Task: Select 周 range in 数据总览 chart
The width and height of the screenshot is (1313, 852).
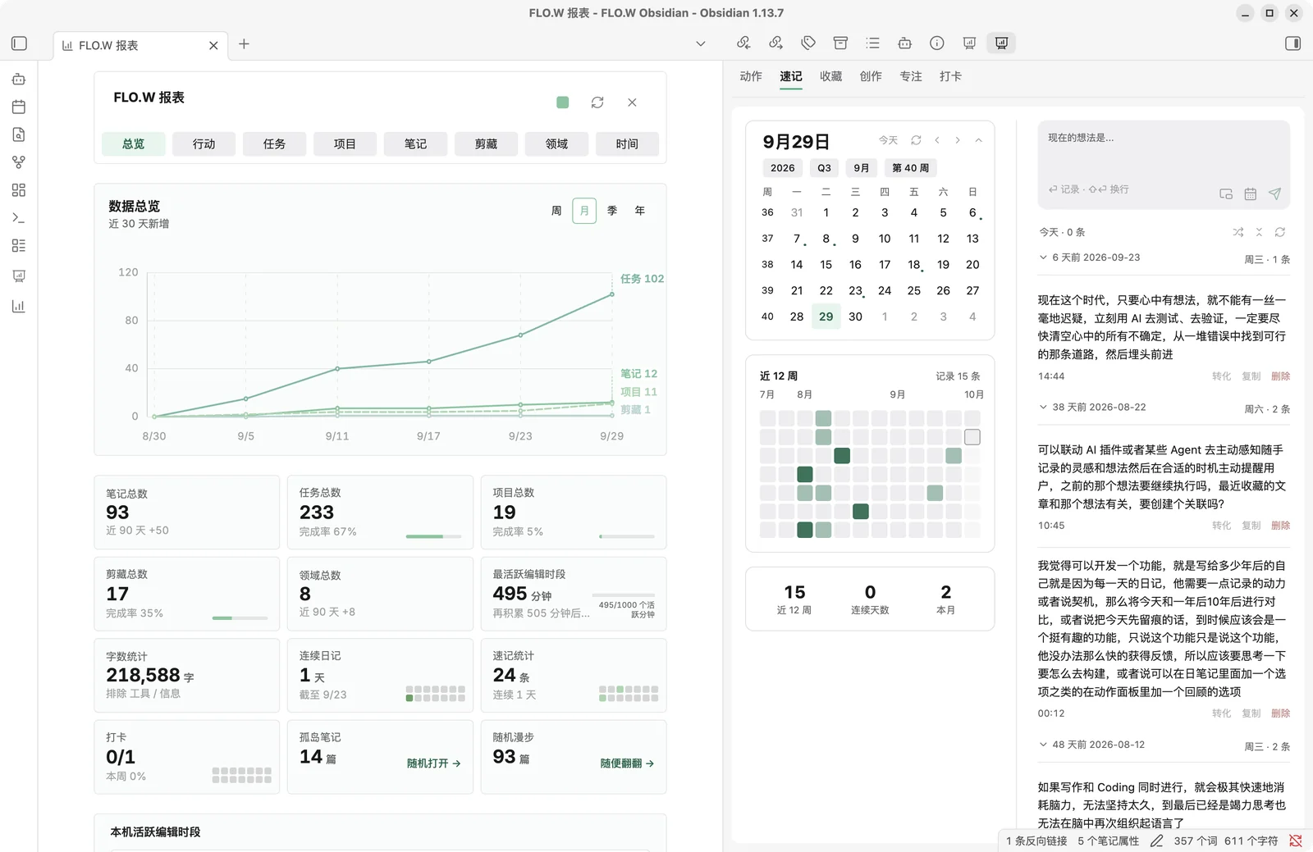Action: point(556,211)
